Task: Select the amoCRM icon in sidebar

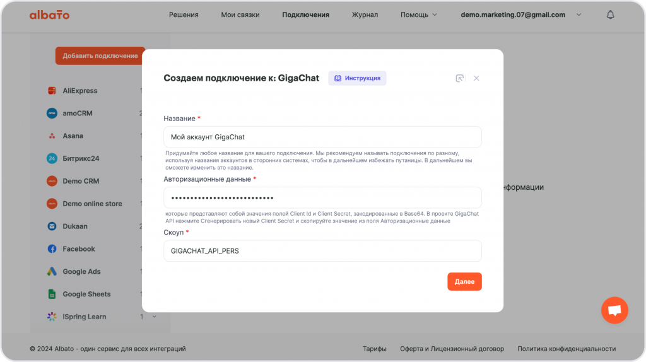Action: coord(52,114)
